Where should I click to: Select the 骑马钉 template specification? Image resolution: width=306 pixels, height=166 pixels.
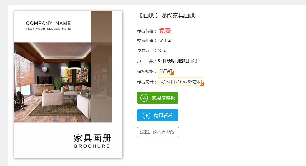point(166,71)
